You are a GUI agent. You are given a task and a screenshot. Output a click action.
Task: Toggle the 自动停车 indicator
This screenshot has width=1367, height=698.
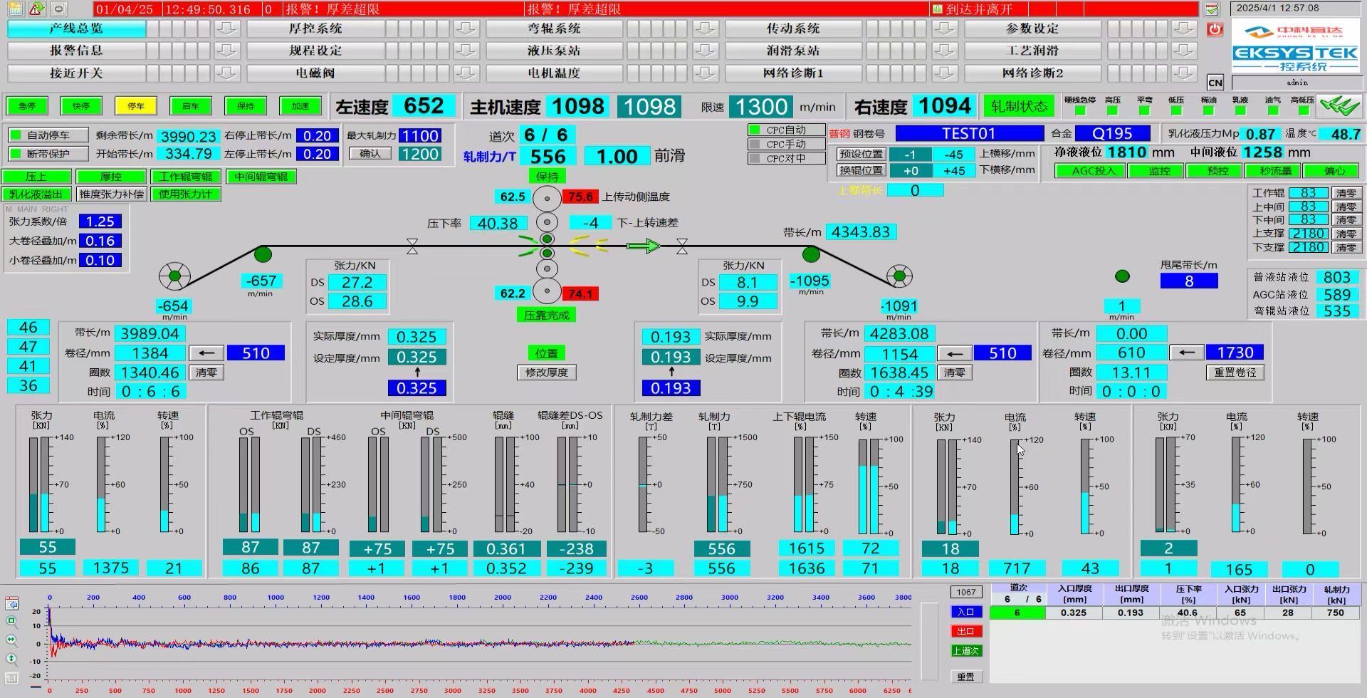click(x=48, y=135)
